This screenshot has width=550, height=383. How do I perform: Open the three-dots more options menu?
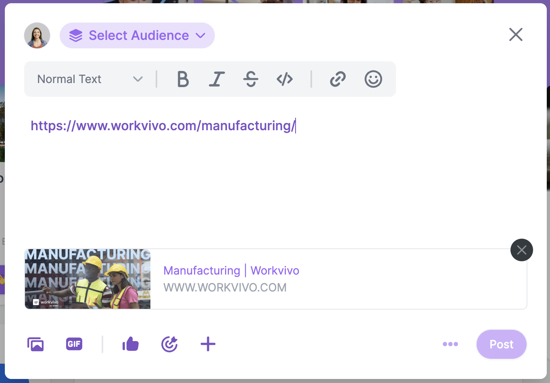(450, 344)
